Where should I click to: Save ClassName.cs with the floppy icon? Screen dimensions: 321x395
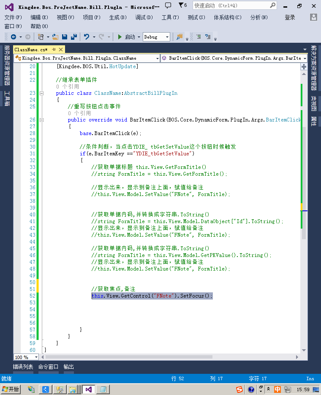coord(65,37)
